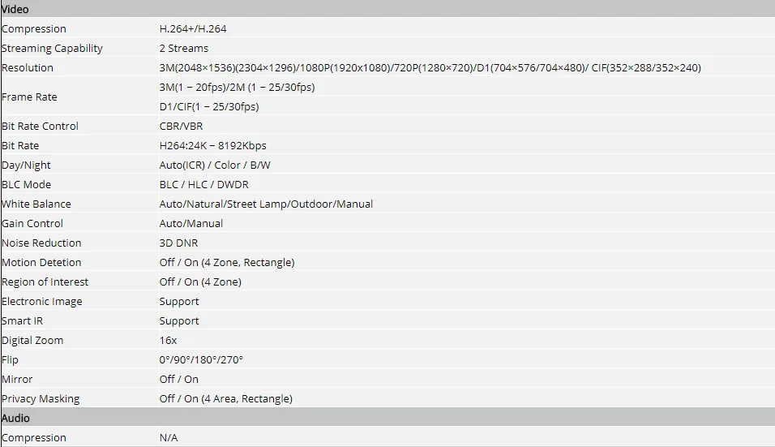Click the D1/CIF(1 – 25/30fps) text
The image size is (775, 447).
pyautogui.click(x=209, y=107)
